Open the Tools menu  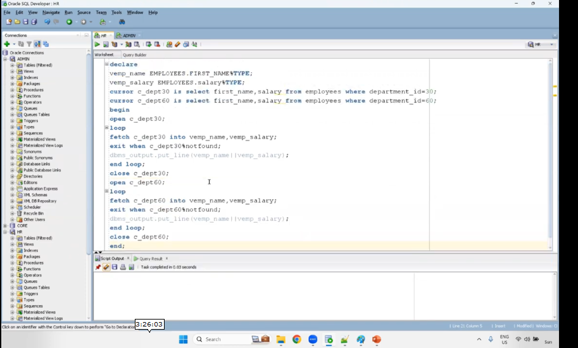116,13
